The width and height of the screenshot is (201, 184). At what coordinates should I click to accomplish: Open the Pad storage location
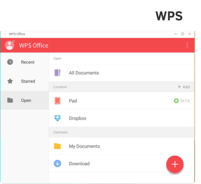point(73,101)
